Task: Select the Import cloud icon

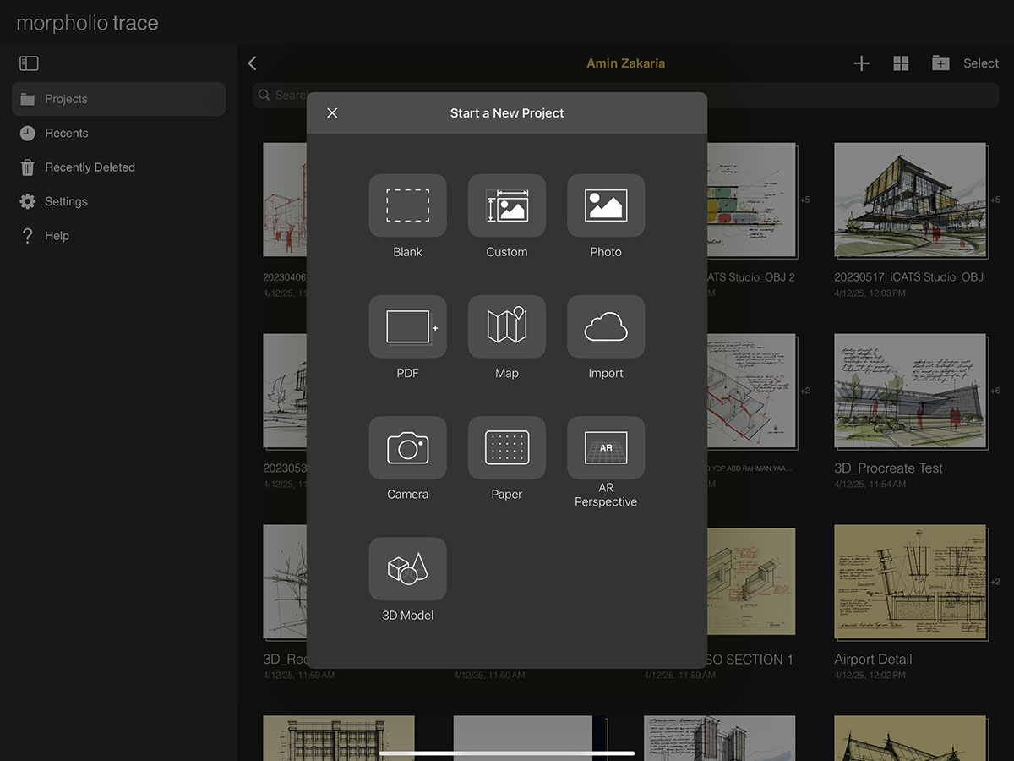Action: 605,326
